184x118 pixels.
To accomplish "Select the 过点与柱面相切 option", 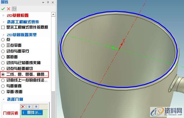I will pos(3,69).
